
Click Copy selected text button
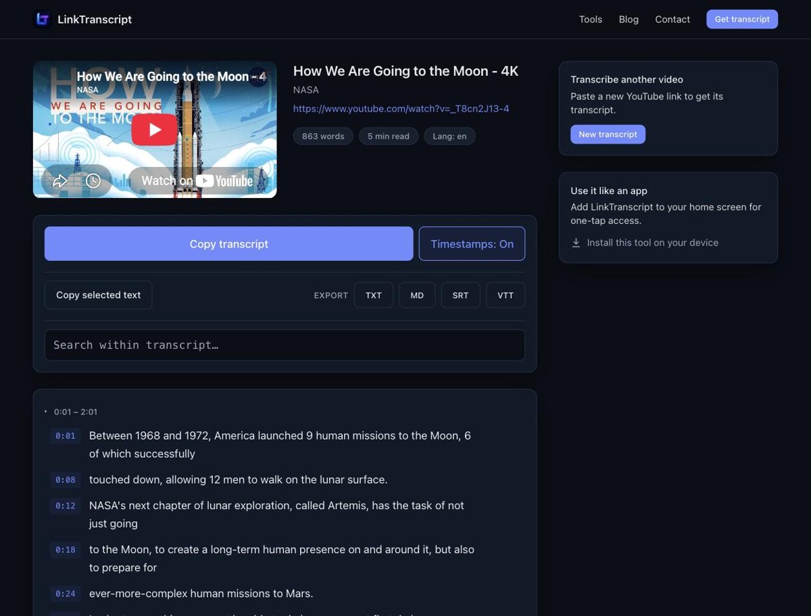[98, 295]
